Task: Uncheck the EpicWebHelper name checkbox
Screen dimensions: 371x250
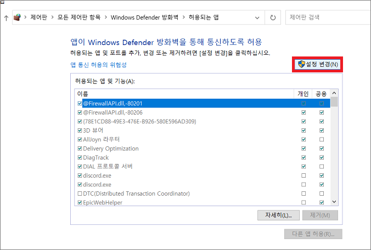Action: pos(80,202)
